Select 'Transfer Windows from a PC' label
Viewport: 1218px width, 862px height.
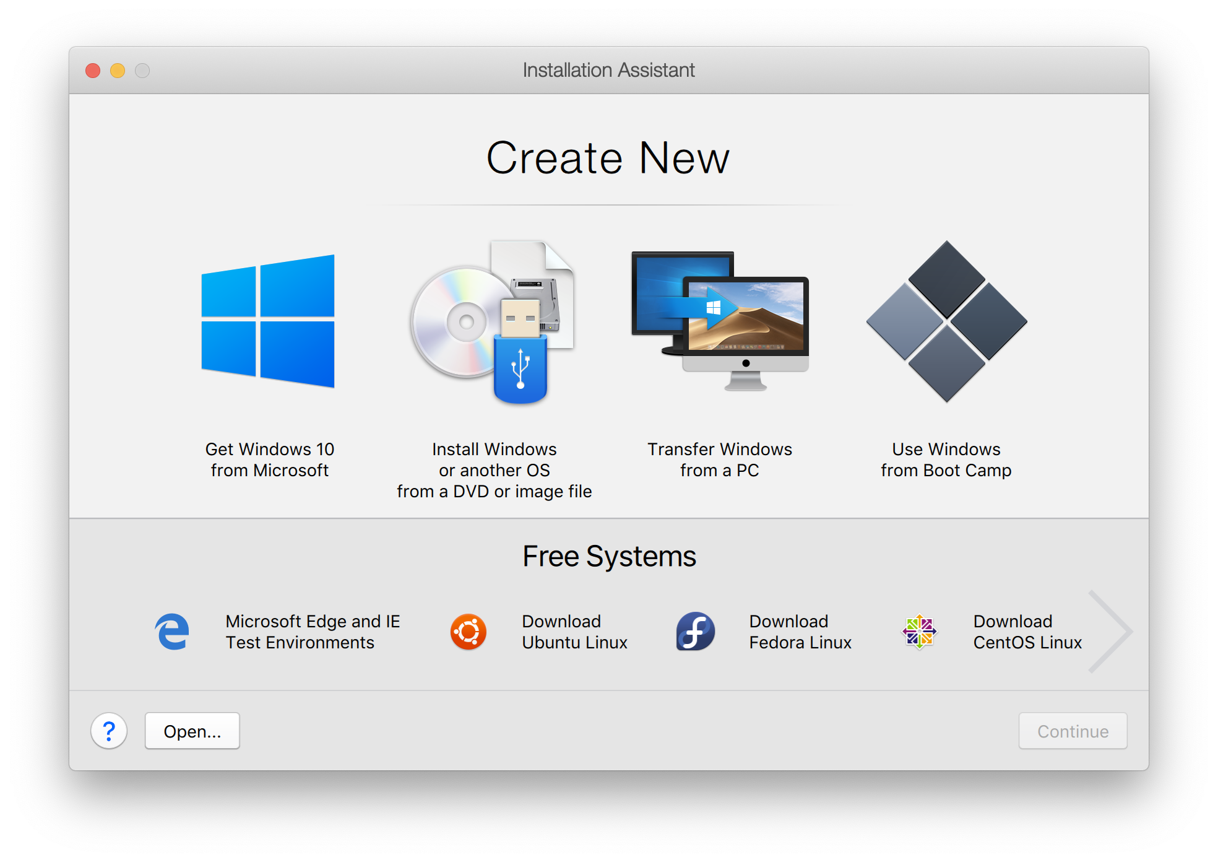720,459
